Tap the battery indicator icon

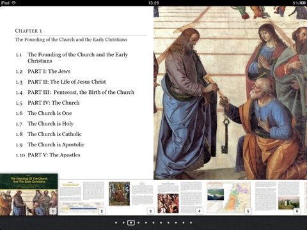(x=303, y=3)
